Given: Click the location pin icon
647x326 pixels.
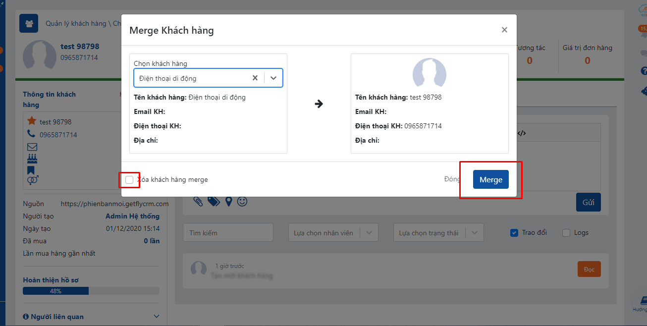Looking at the screenshot, I should (228, 202).
